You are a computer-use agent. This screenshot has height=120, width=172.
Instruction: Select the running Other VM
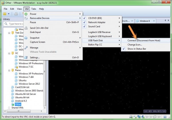tap(18, 104)
